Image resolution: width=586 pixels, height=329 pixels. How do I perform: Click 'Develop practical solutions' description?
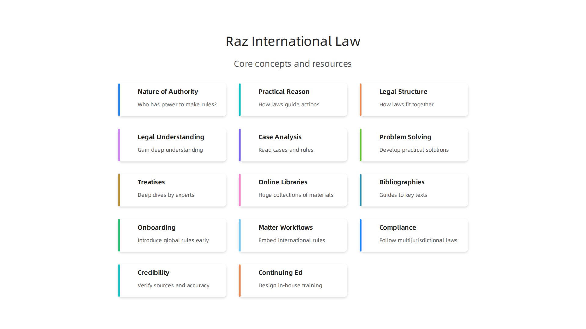pos(414,150)
